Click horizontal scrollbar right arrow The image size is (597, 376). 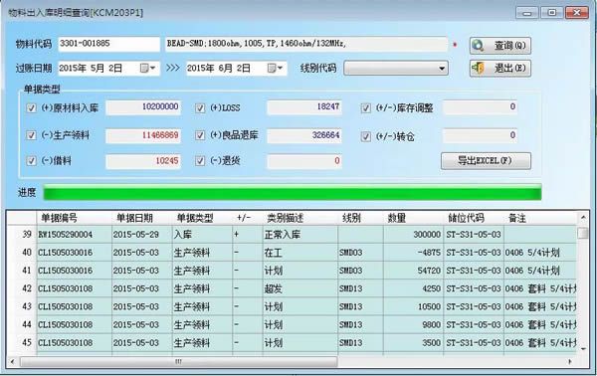click(570, 361)
